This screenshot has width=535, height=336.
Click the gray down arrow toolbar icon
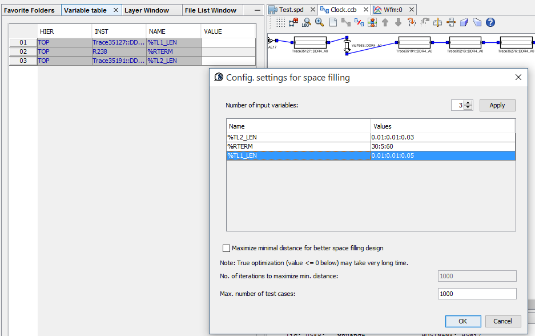[398, 22]
